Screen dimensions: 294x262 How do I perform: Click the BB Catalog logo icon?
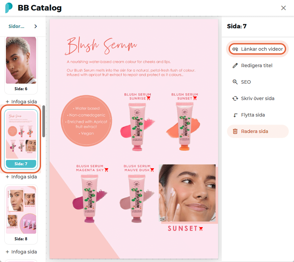(x=9, y=8)
